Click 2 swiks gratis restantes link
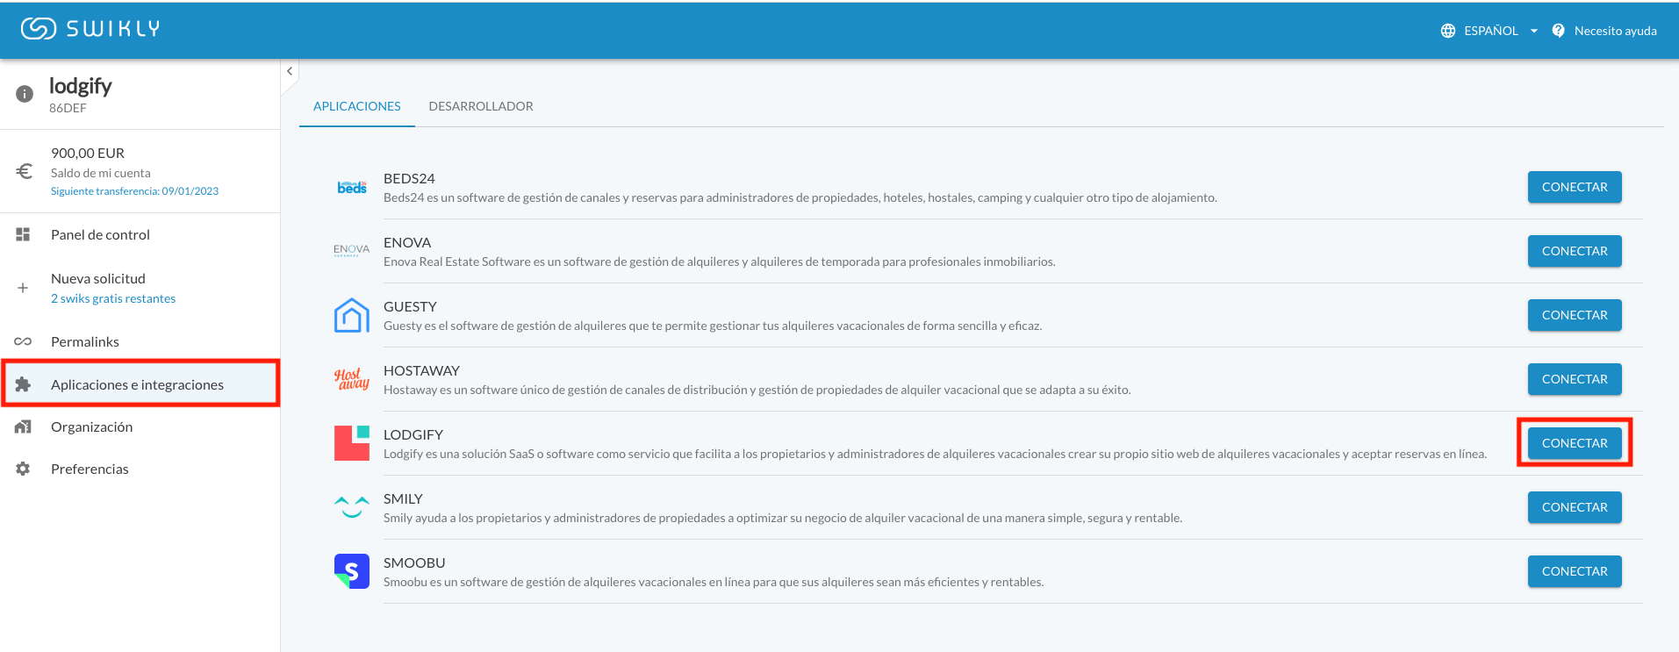Viewport: 1679px width, 652px height. pyautogui.click(x=113, y=298)
